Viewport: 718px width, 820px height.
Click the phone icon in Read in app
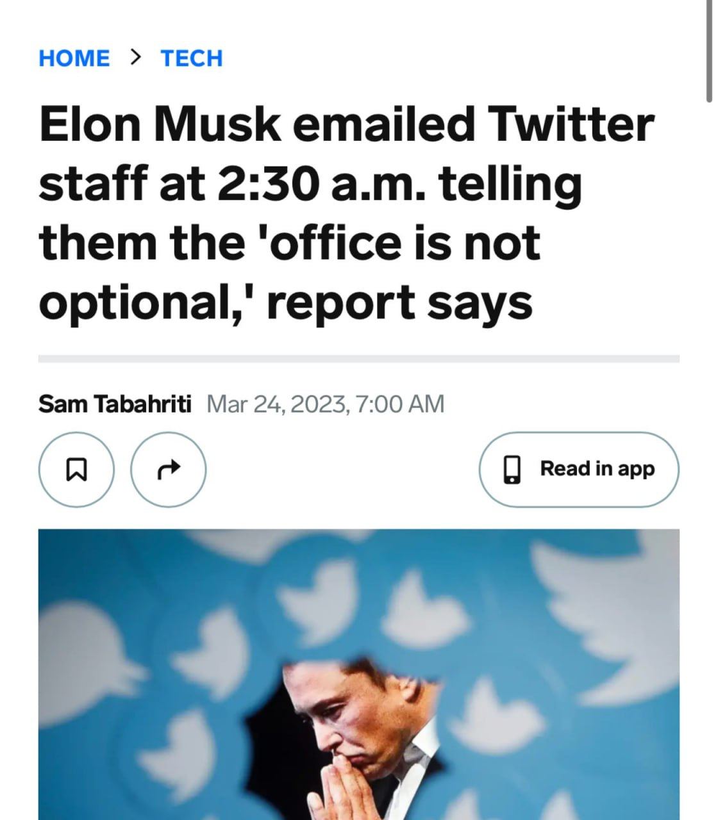pyautogui.click(x=512, y=470)
